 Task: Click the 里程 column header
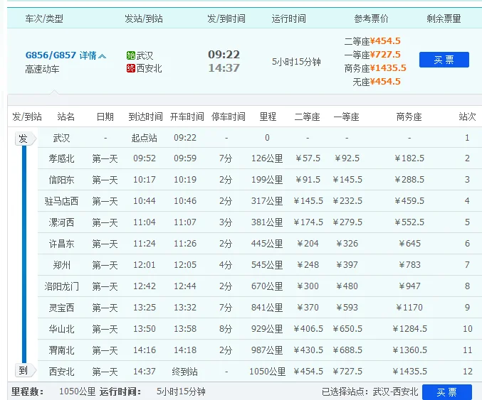click(x=268, y=117)
